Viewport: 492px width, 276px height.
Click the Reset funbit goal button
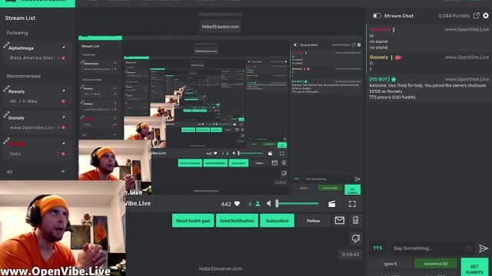point(193,221)
